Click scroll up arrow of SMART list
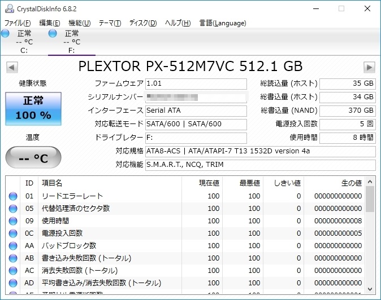 (370, 182)
